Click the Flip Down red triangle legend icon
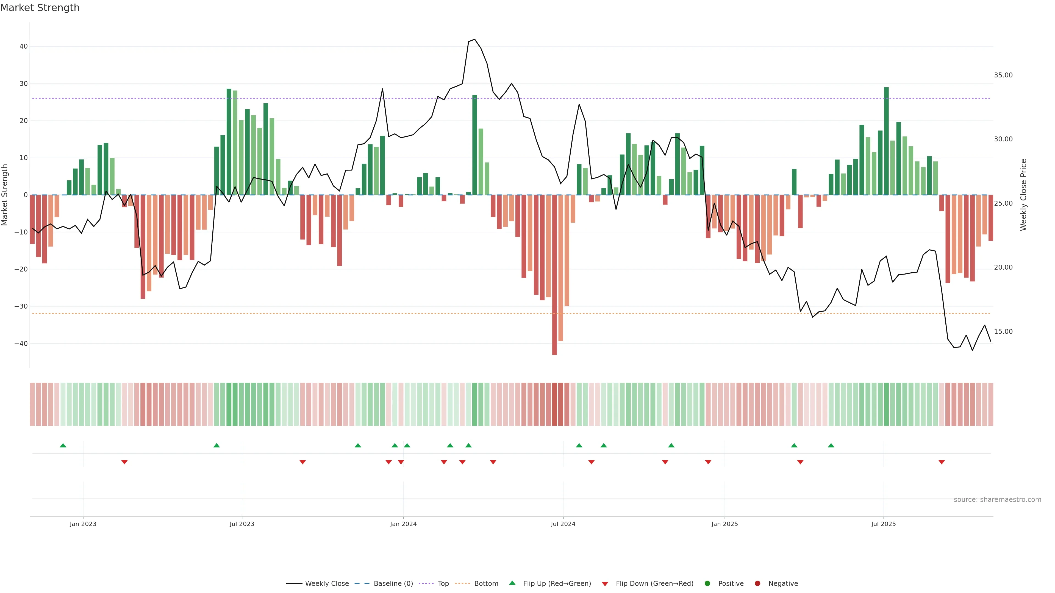The height and width of the screenshot is (593, 1055). pos(605,584)
